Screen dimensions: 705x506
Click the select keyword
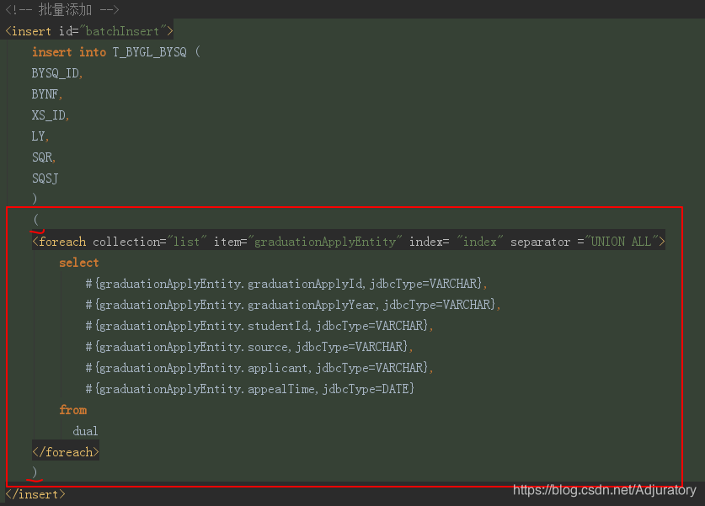[x=78, y=263]
